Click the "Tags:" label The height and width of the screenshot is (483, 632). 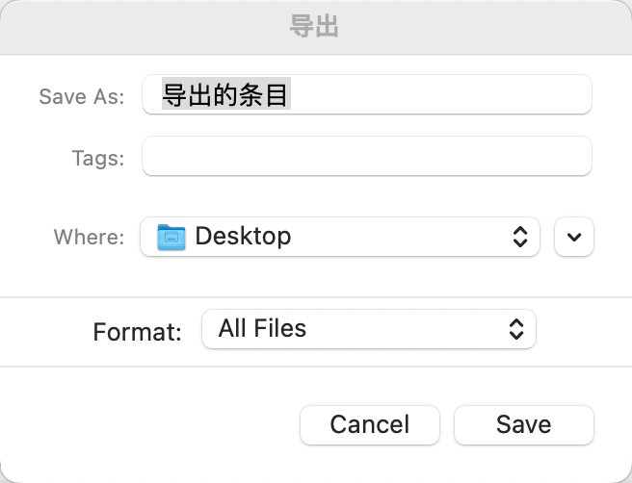pos(97,158)
